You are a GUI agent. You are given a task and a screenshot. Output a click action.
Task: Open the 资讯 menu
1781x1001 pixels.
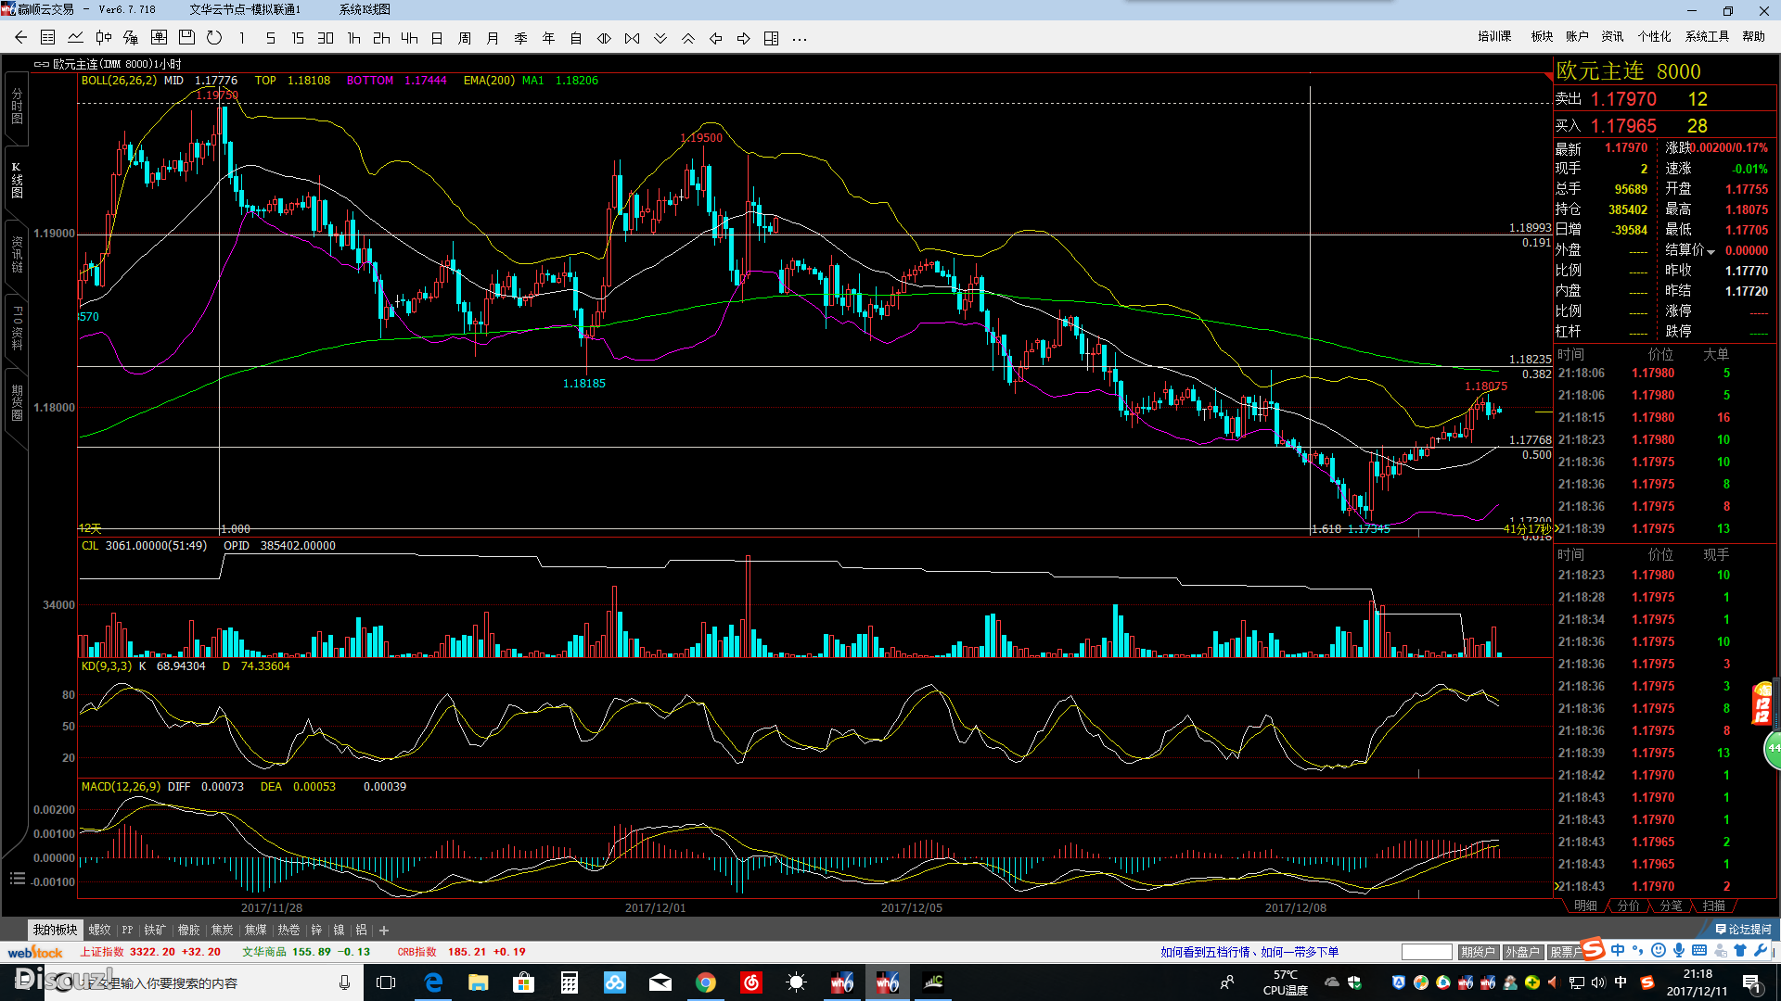(x=1612, y=36)
